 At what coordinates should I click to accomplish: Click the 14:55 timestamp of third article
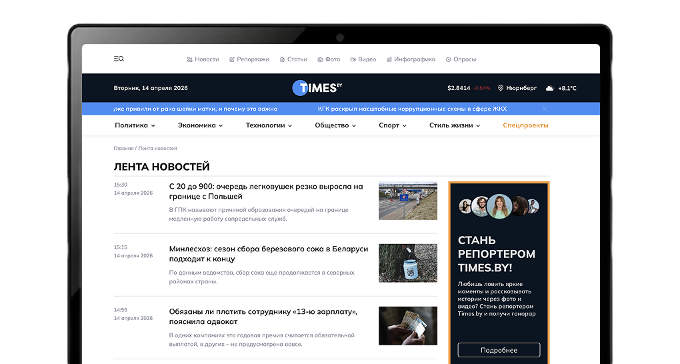(121, 310)
